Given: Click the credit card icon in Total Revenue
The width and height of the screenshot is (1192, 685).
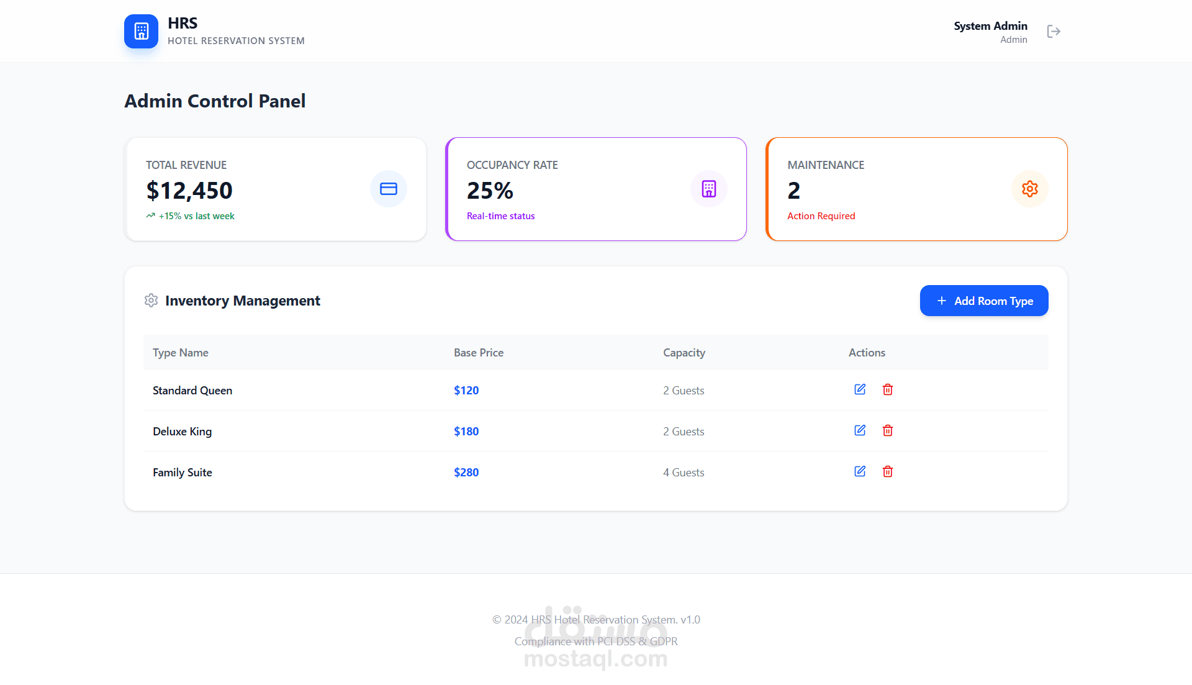Looking at the screenshot, I should tap(389, 189).
